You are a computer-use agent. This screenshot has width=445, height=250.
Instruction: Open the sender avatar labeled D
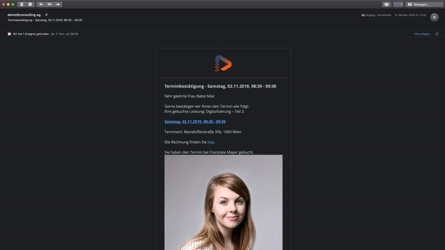click(x=434, y=17)
